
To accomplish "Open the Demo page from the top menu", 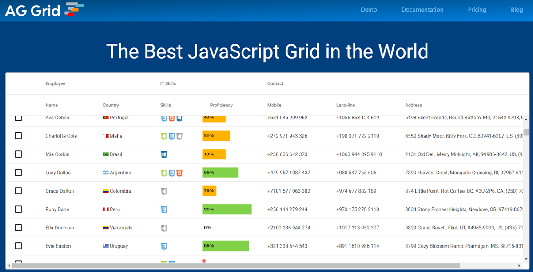I will [x=369, y=10].
